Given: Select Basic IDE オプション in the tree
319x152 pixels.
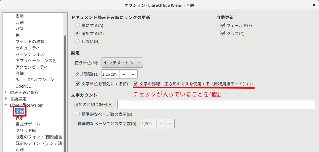Looking at the screenshot, I should (x=35, y=80).
